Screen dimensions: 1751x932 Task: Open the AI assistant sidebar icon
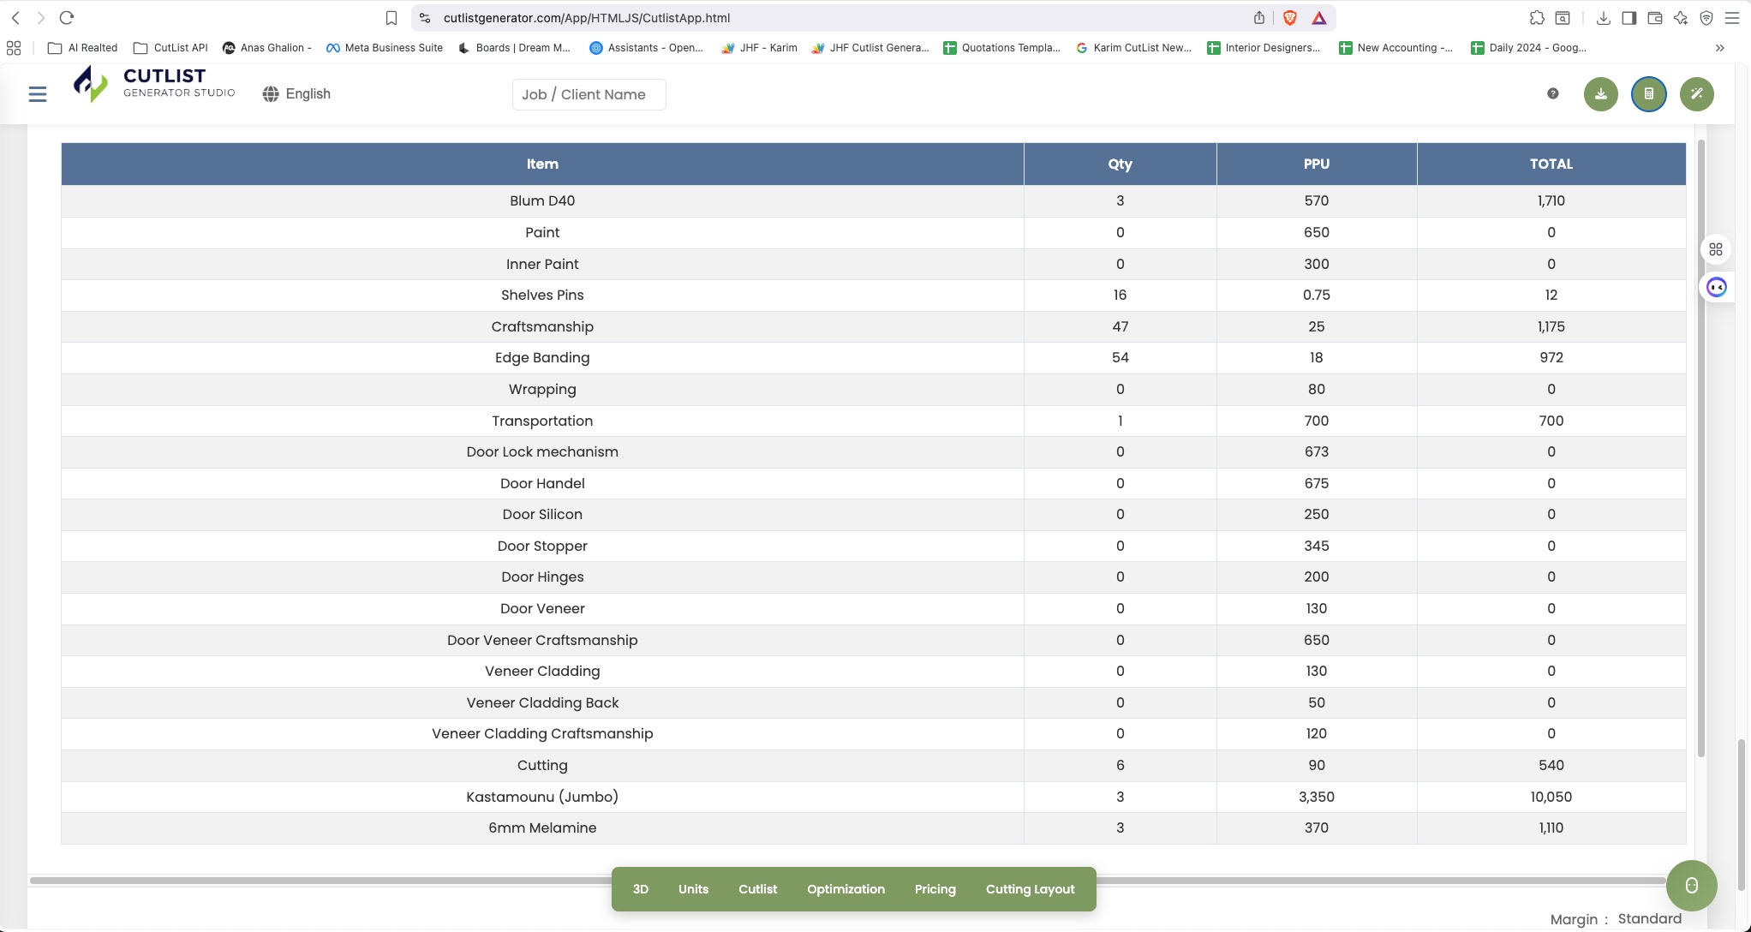pyautogui.click(x=1716, y=288)
